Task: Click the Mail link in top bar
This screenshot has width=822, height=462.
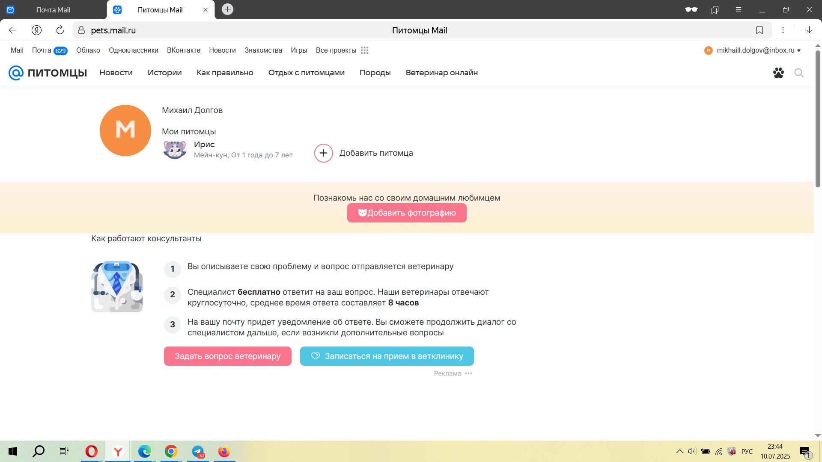Action: 17,50
